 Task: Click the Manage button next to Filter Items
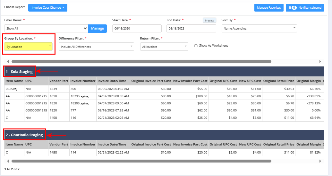pyautogui.click(x=98, y=28)
